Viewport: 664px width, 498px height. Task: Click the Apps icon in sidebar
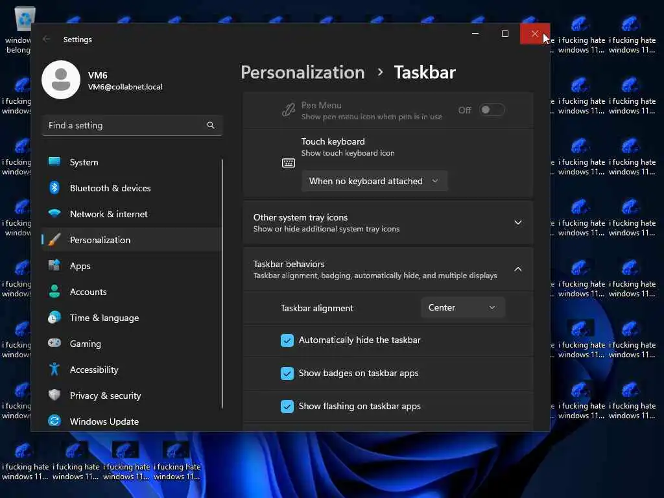click(54, 265)
